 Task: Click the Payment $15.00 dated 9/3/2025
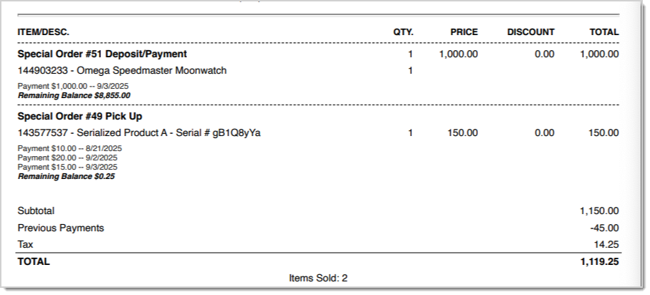(67, 167)
